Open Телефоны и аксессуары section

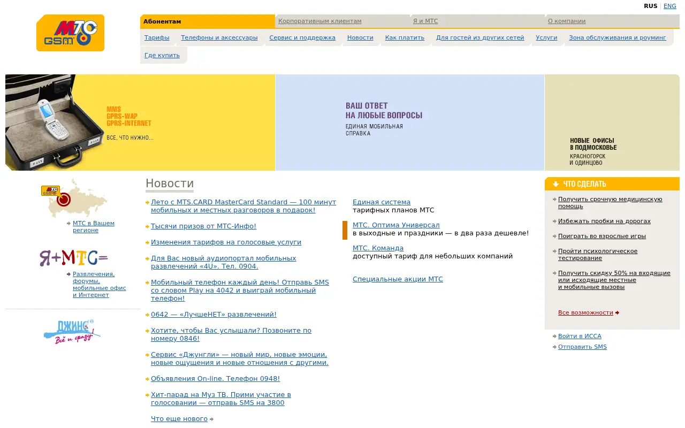219,37
